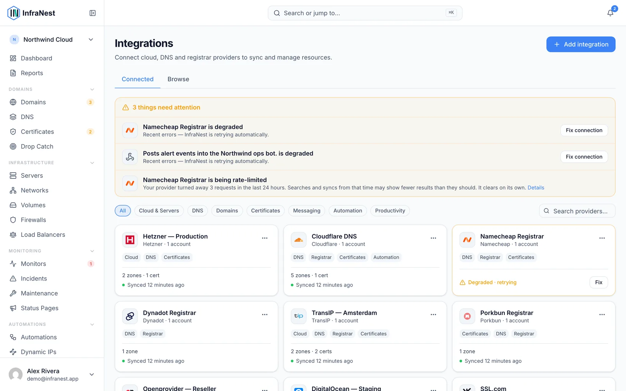626x391 pixels.
Task: Open the notifications bell
Action: 610,13
